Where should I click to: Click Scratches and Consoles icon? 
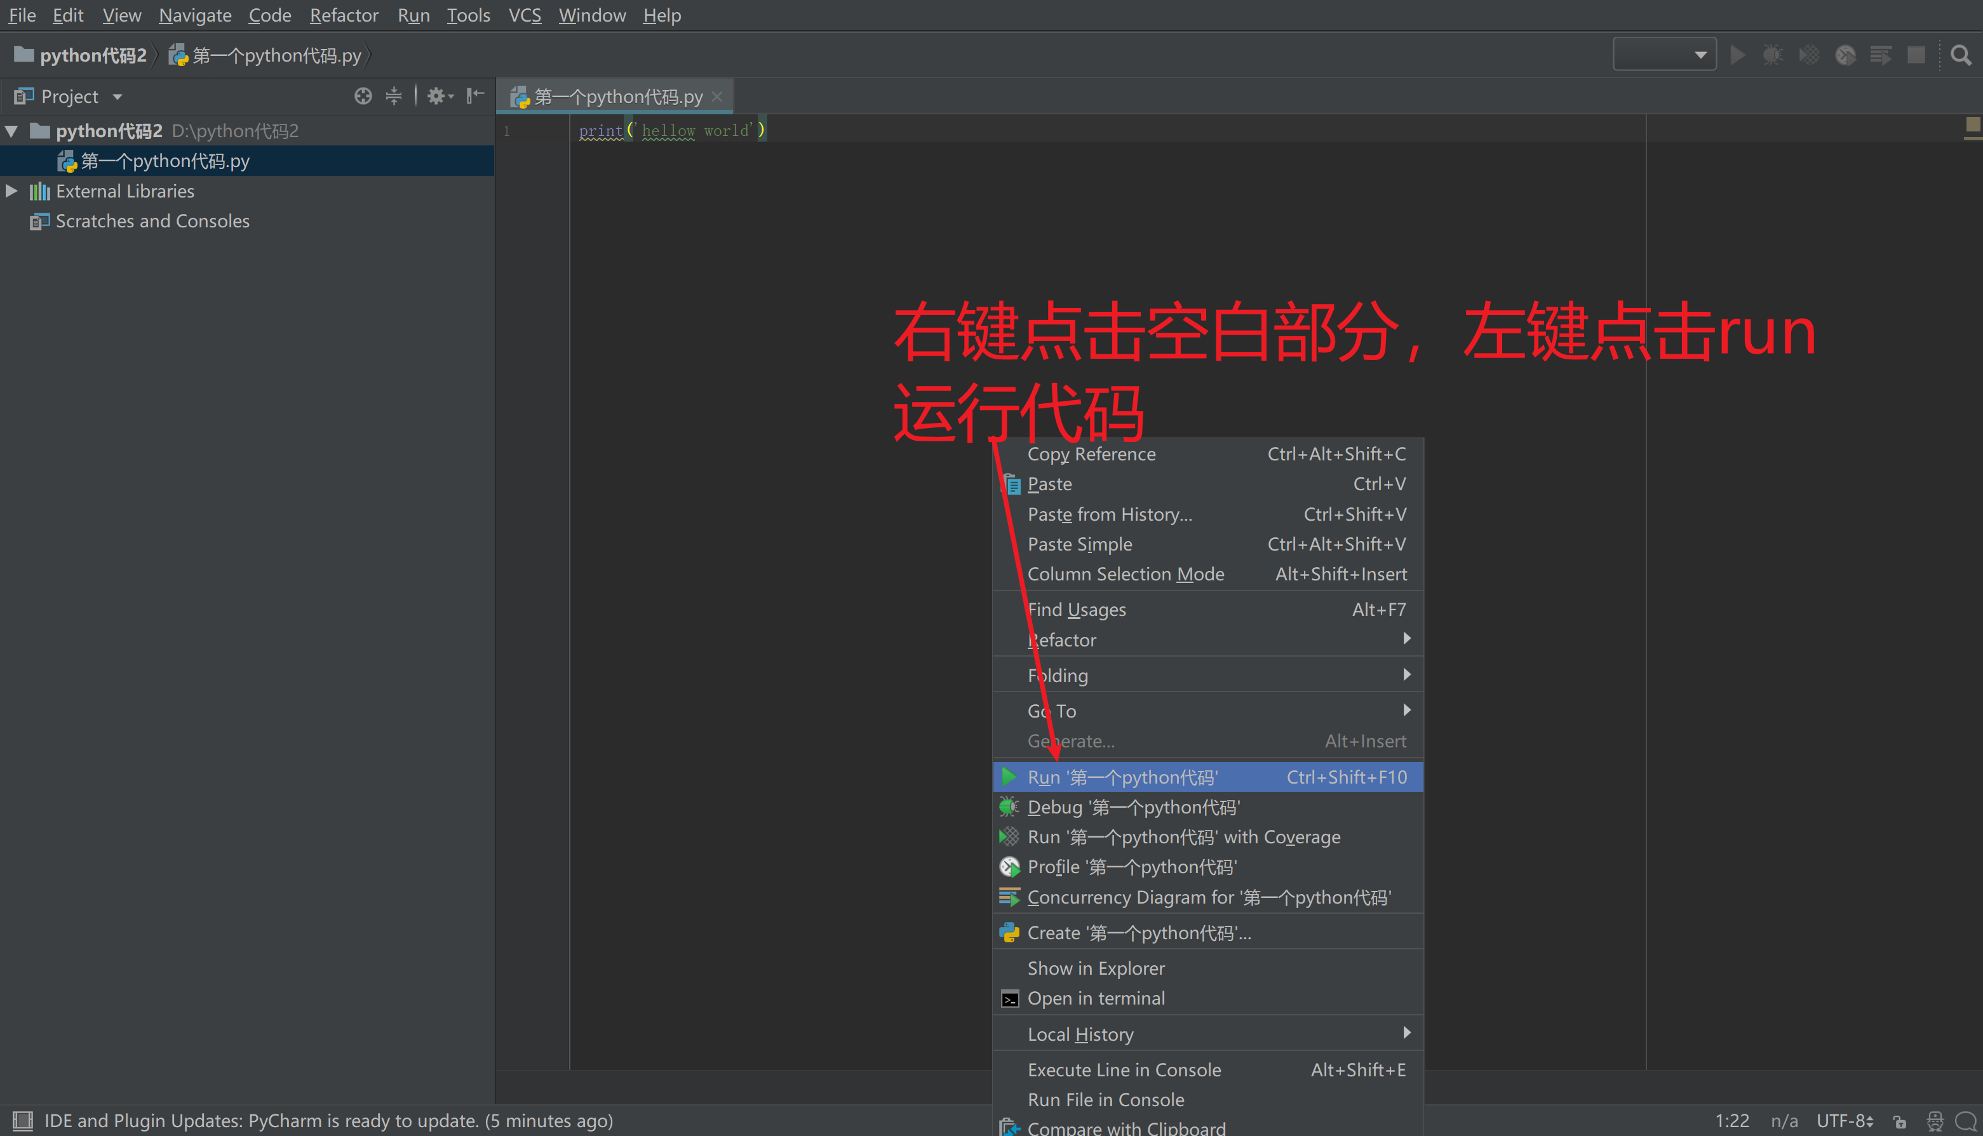pos(40,222)
